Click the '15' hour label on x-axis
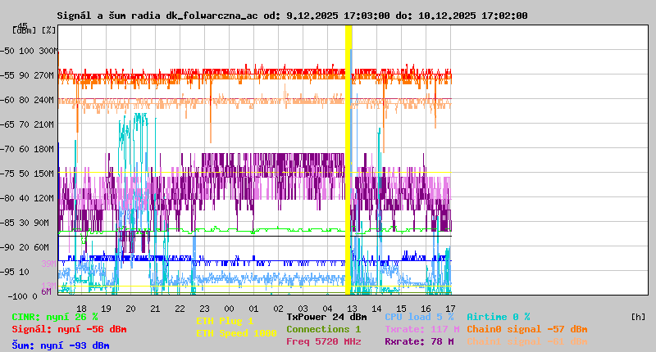The width and height of the screenshot is (656, 352). tap(401, 309)
